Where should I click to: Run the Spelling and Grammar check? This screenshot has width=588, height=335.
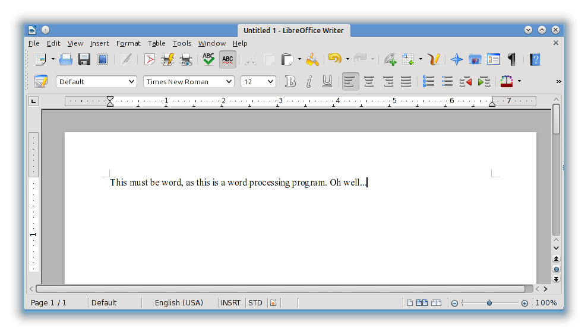[x=208, y=59]
